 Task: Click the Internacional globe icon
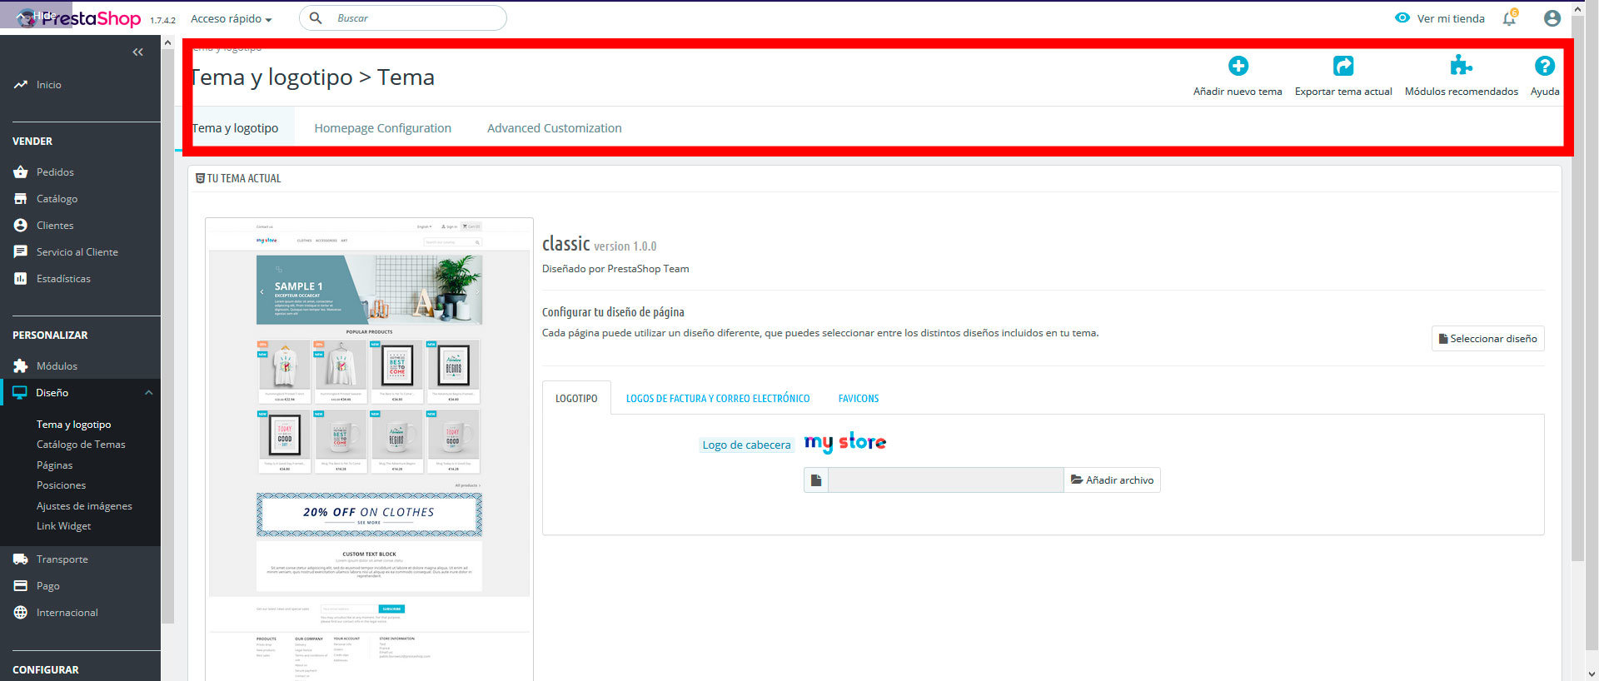pyautogui.click(x=21, y=613)
